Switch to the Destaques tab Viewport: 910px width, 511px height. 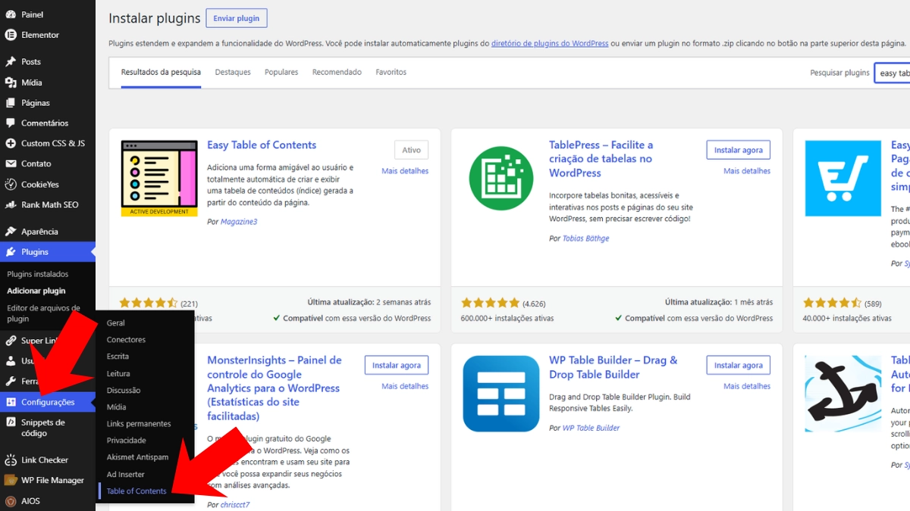pyautogui.click(x=233, y=73)
